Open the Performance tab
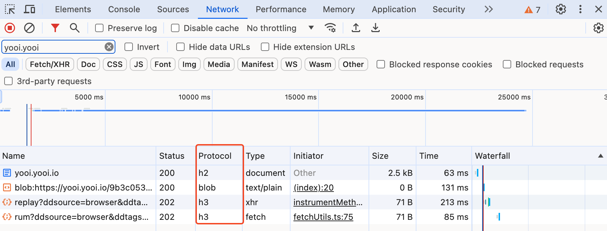607x231 pixels. 281,9
